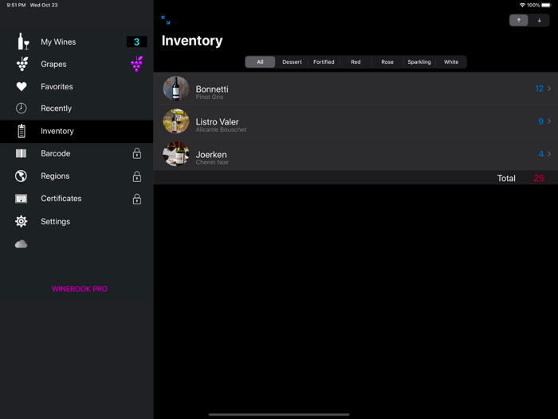
Task: Click the battery indicator in status bar
Action: (546, 5)
